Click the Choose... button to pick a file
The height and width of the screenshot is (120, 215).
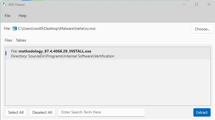[202, 29]
